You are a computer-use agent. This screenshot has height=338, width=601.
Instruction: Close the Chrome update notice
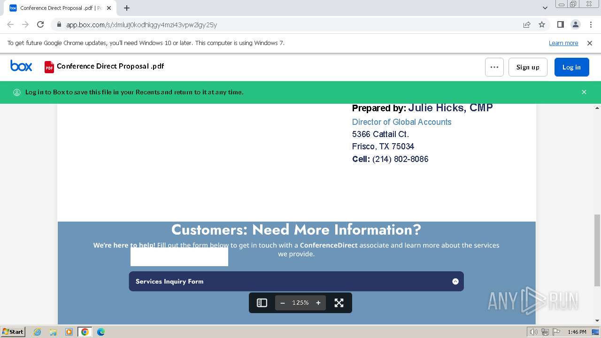click(590, 43)
